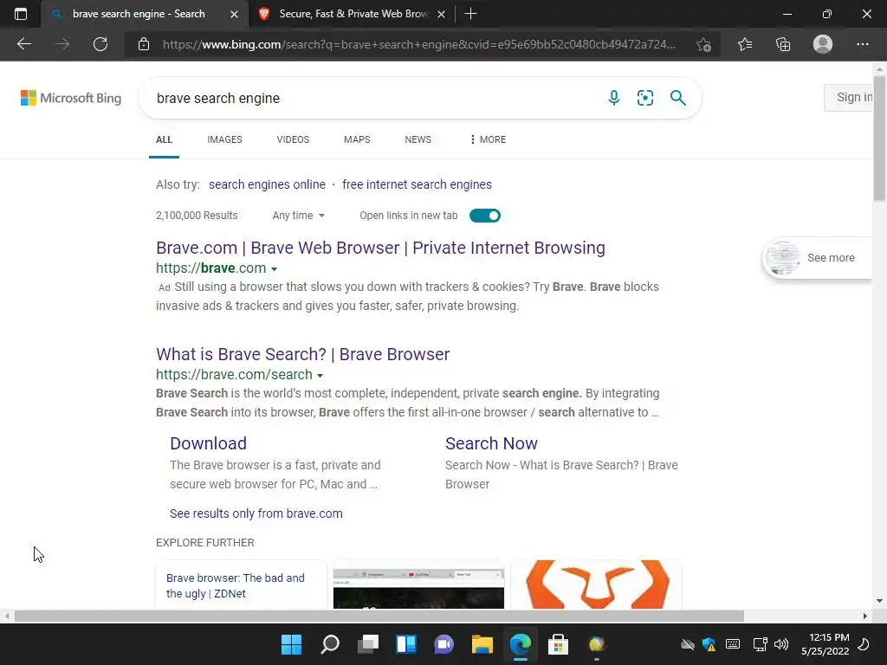Open the Search Now sublink

(x=491, y=443)
